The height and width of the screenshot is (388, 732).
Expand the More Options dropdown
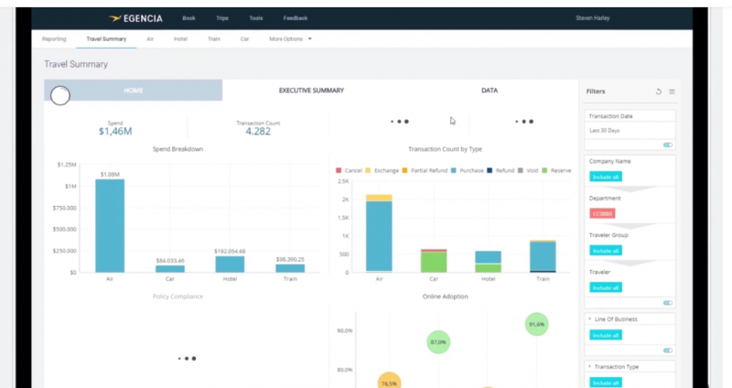[x=290, y=39]
